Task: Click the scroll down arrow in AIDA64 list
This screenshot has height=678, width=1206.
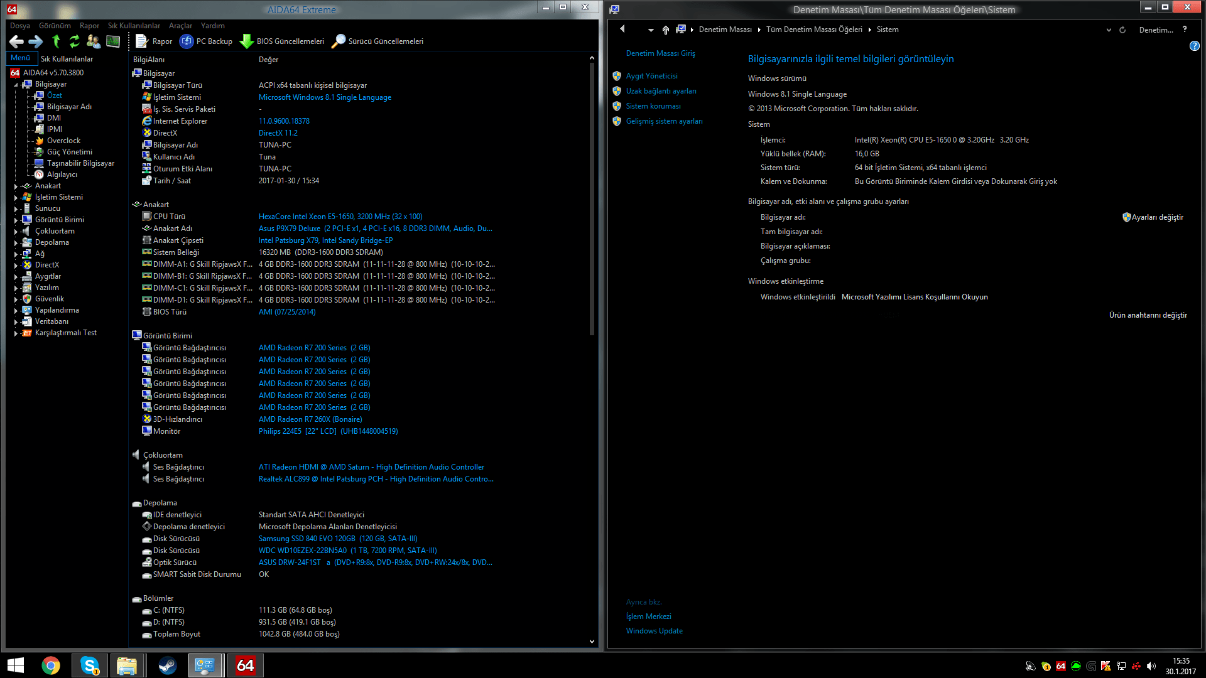Action: coord(592,642)
